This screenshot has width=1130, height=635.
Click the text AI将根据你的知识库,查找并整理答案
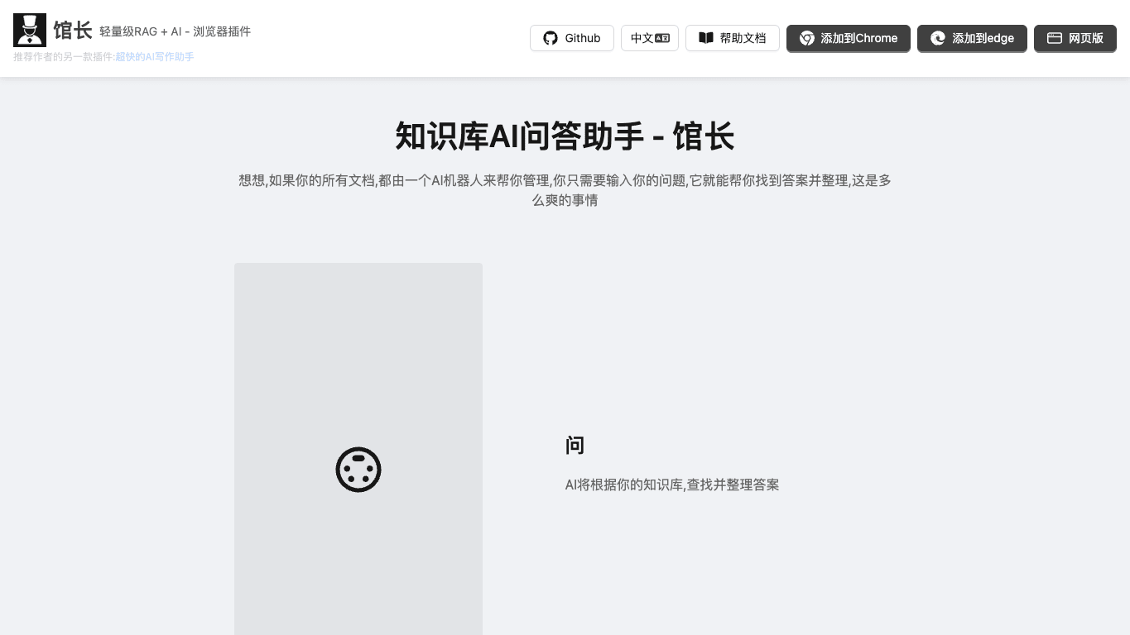[672, 485]
